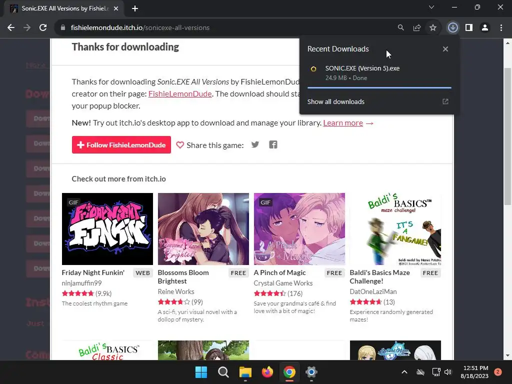Viewport: 512px width, 384px height.
Task: Share this game on Twitter
Action: click(255, 144)
